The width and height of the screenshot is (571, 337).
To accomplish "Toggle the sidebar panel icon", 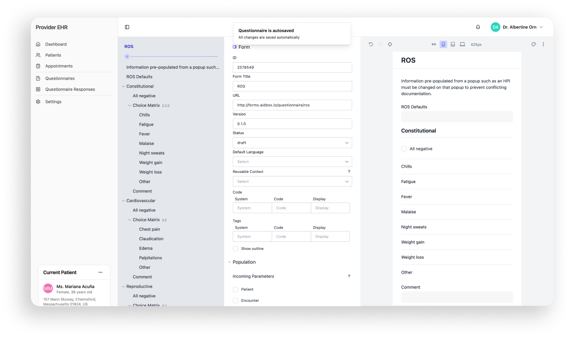I will click(127, 27).
